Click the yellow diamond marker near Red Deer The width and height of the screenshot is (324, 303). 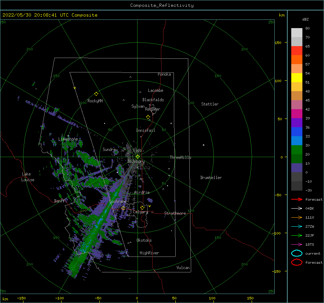148,117
